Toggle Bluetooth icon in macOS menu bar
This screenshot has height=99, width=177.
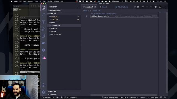pyautogui.click(x=140, y=1)
